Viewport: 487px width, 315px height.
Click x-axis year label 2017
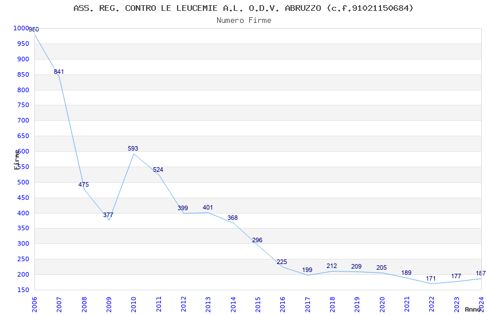point(308,305)
